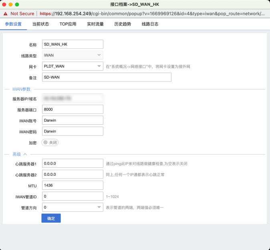Click the 服务器端口 field showing 8000
This screenshot has width=270, height=250.
[73, 109]
